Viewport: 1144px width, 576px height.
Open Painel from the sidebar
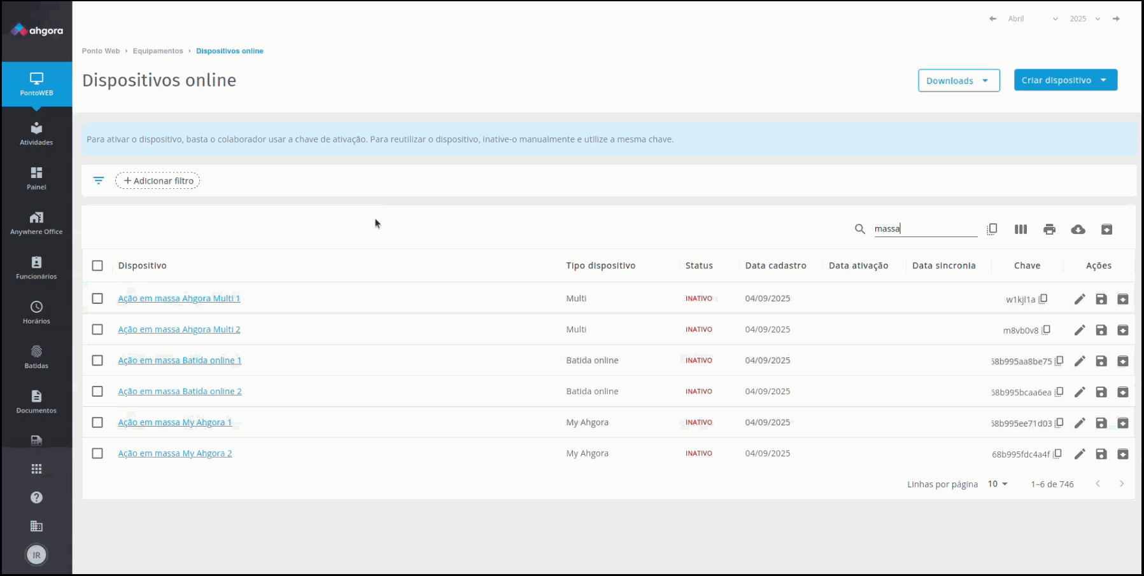[36, 178]
